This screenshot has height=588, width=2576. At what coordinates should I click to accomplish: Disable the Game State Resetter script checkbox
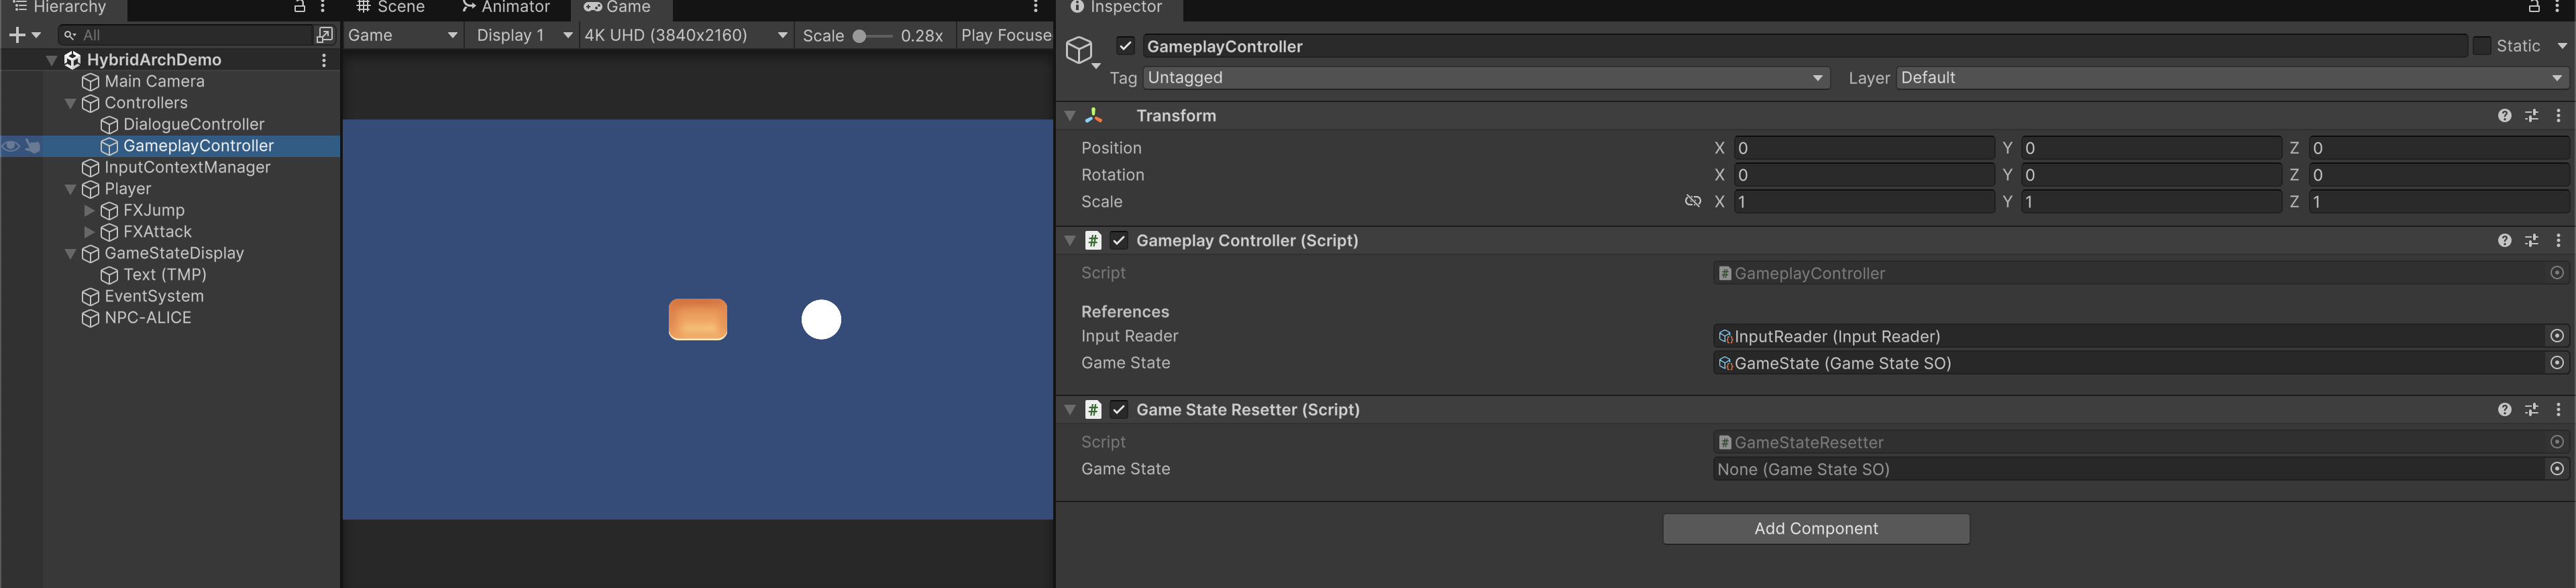coord(1119,410)
